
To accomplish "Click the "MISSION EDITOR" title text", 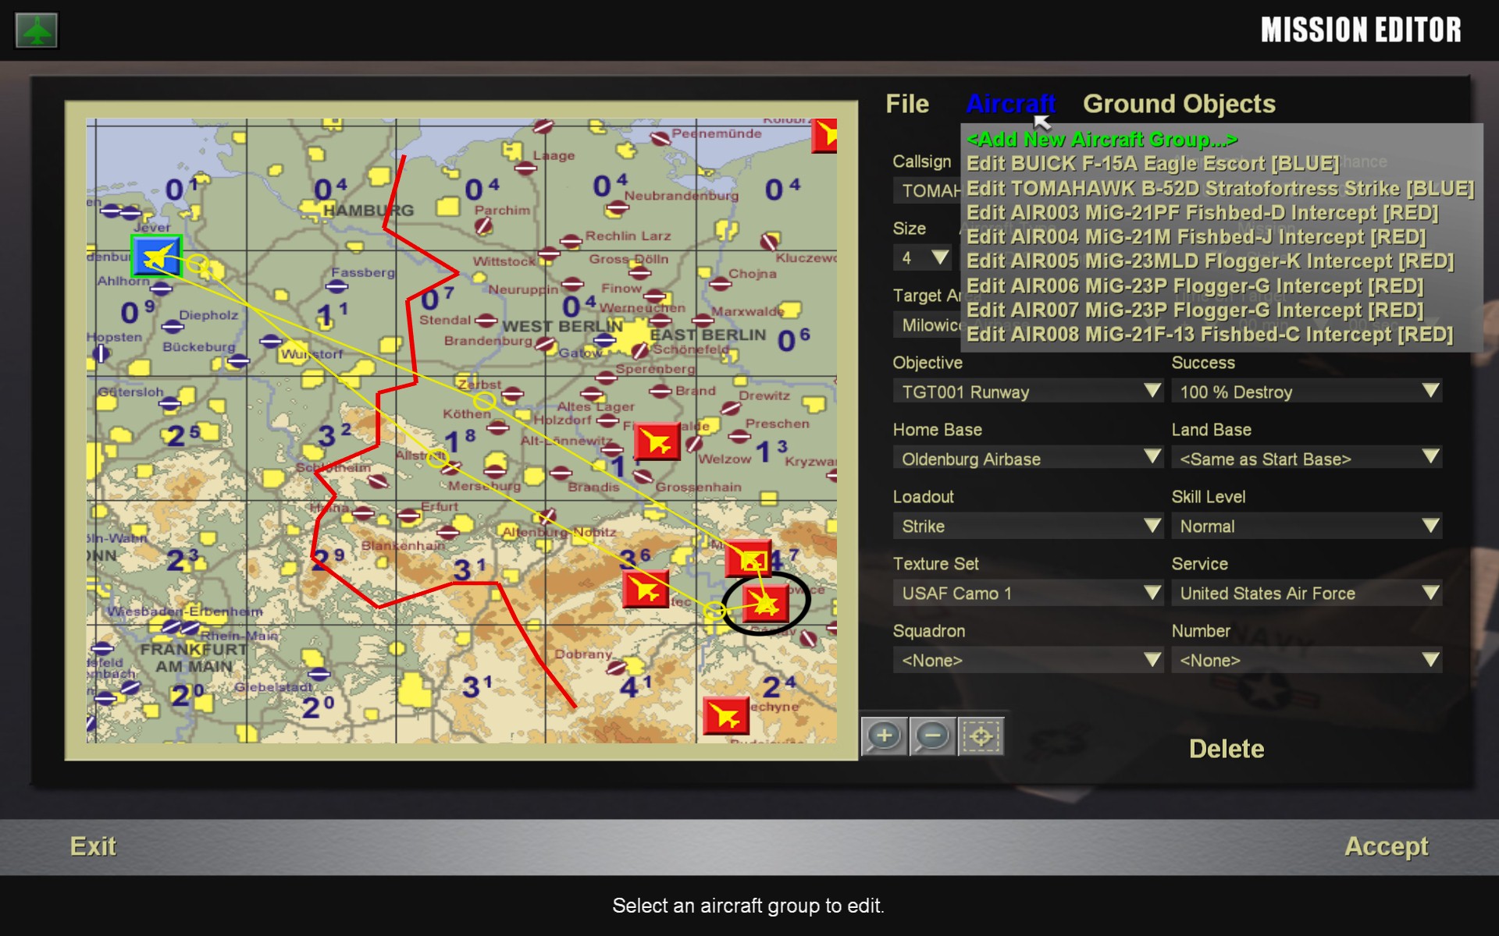I will [1361, 30].
